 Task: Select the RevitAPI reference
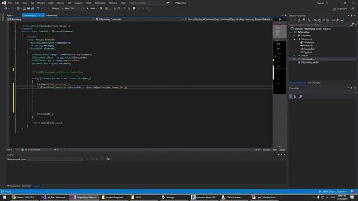coord(308,46)
